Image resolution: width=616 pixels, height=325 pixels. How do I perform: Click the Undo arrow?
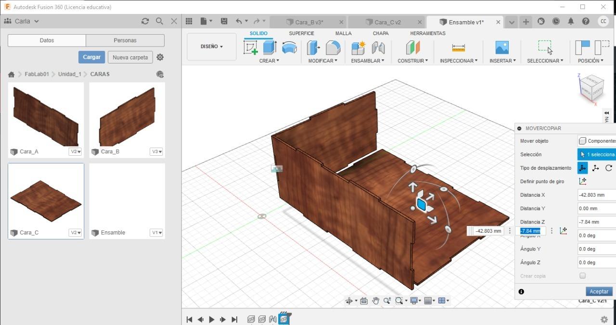239,21
